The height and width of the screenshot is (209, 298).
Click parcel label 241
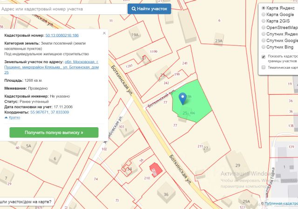click(x=185, y=63)
